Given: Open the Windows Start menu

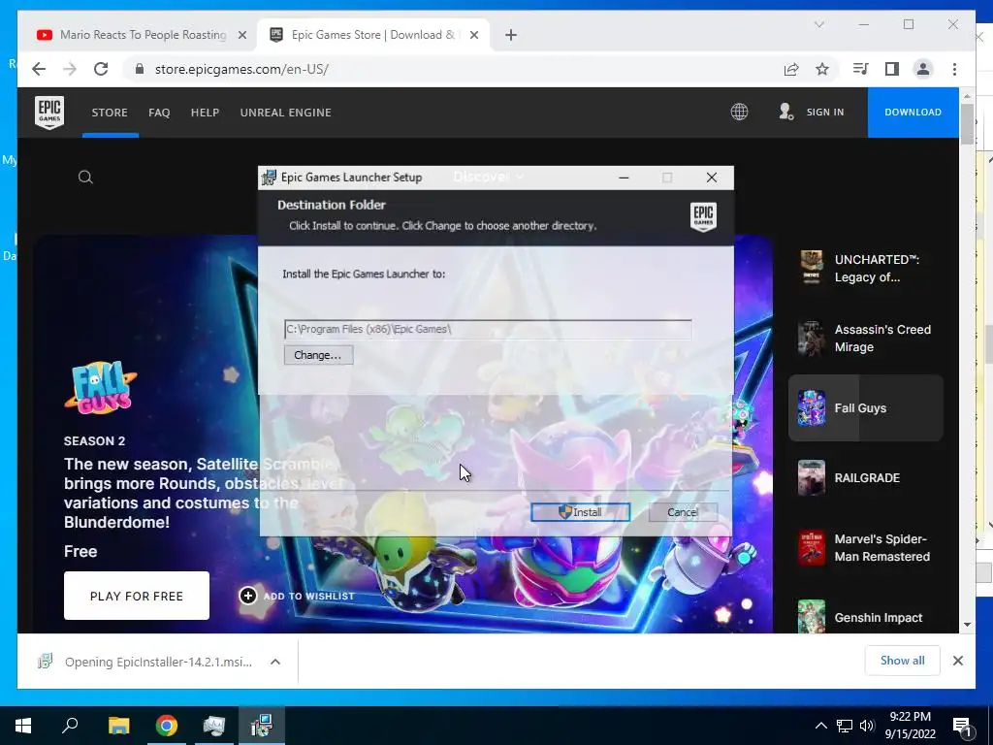Looking at the screenshot, I should point(23,726).
